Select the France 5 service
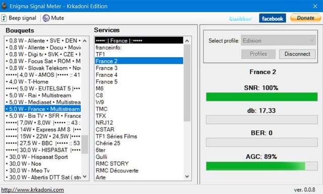 139,81
